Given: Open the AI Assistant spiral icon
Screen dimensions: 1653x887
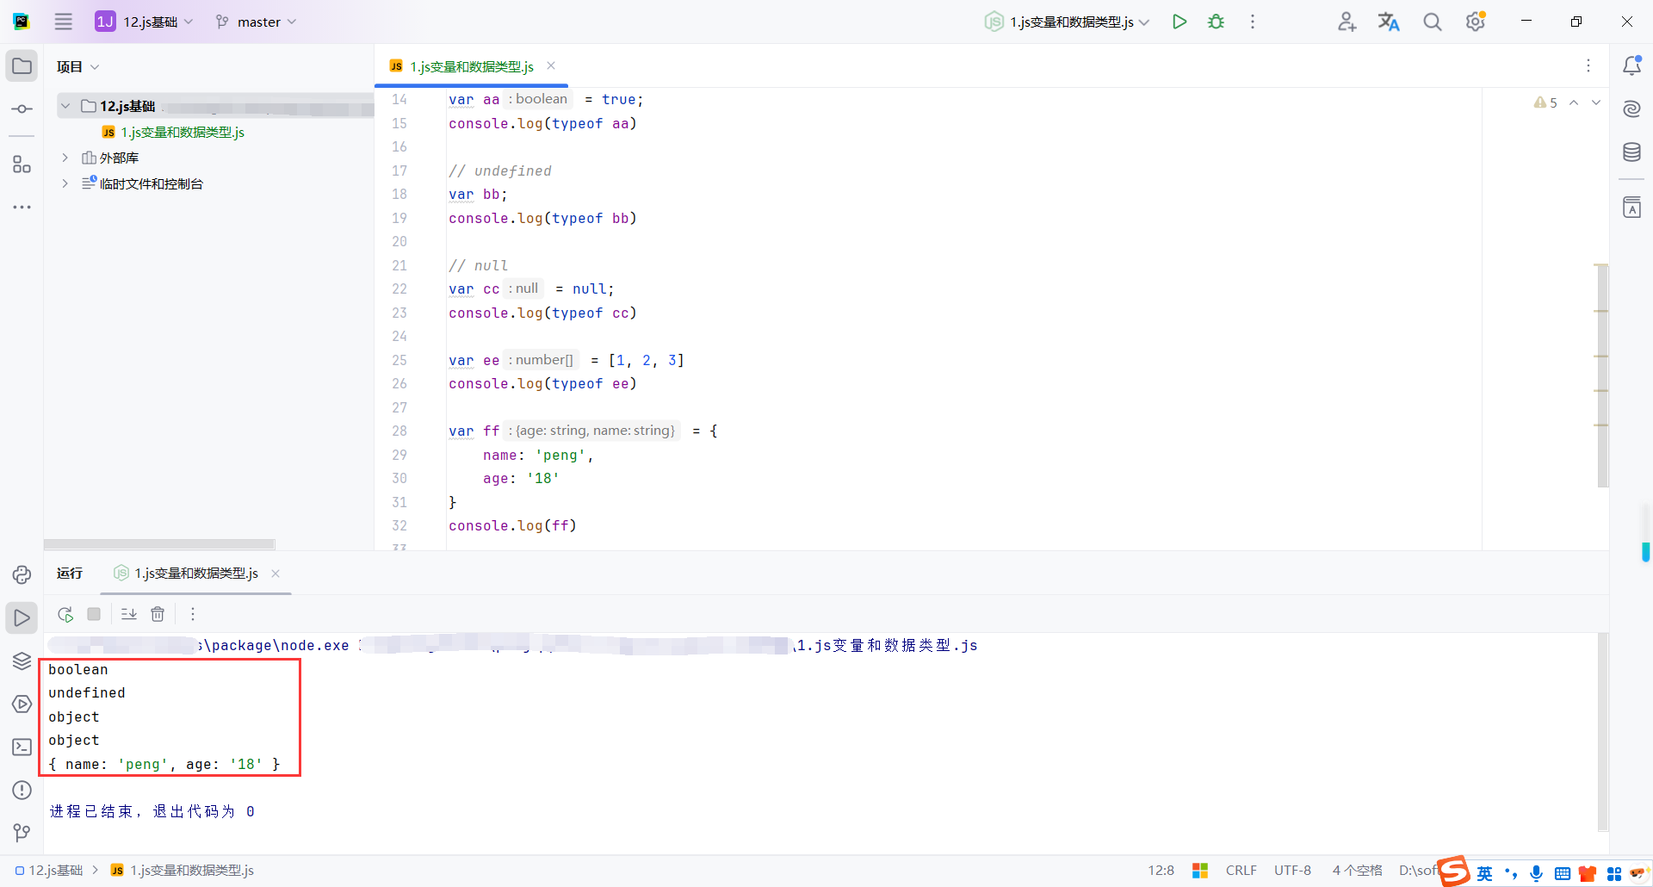Looking at the screenshot, I should pos(1631,109).
